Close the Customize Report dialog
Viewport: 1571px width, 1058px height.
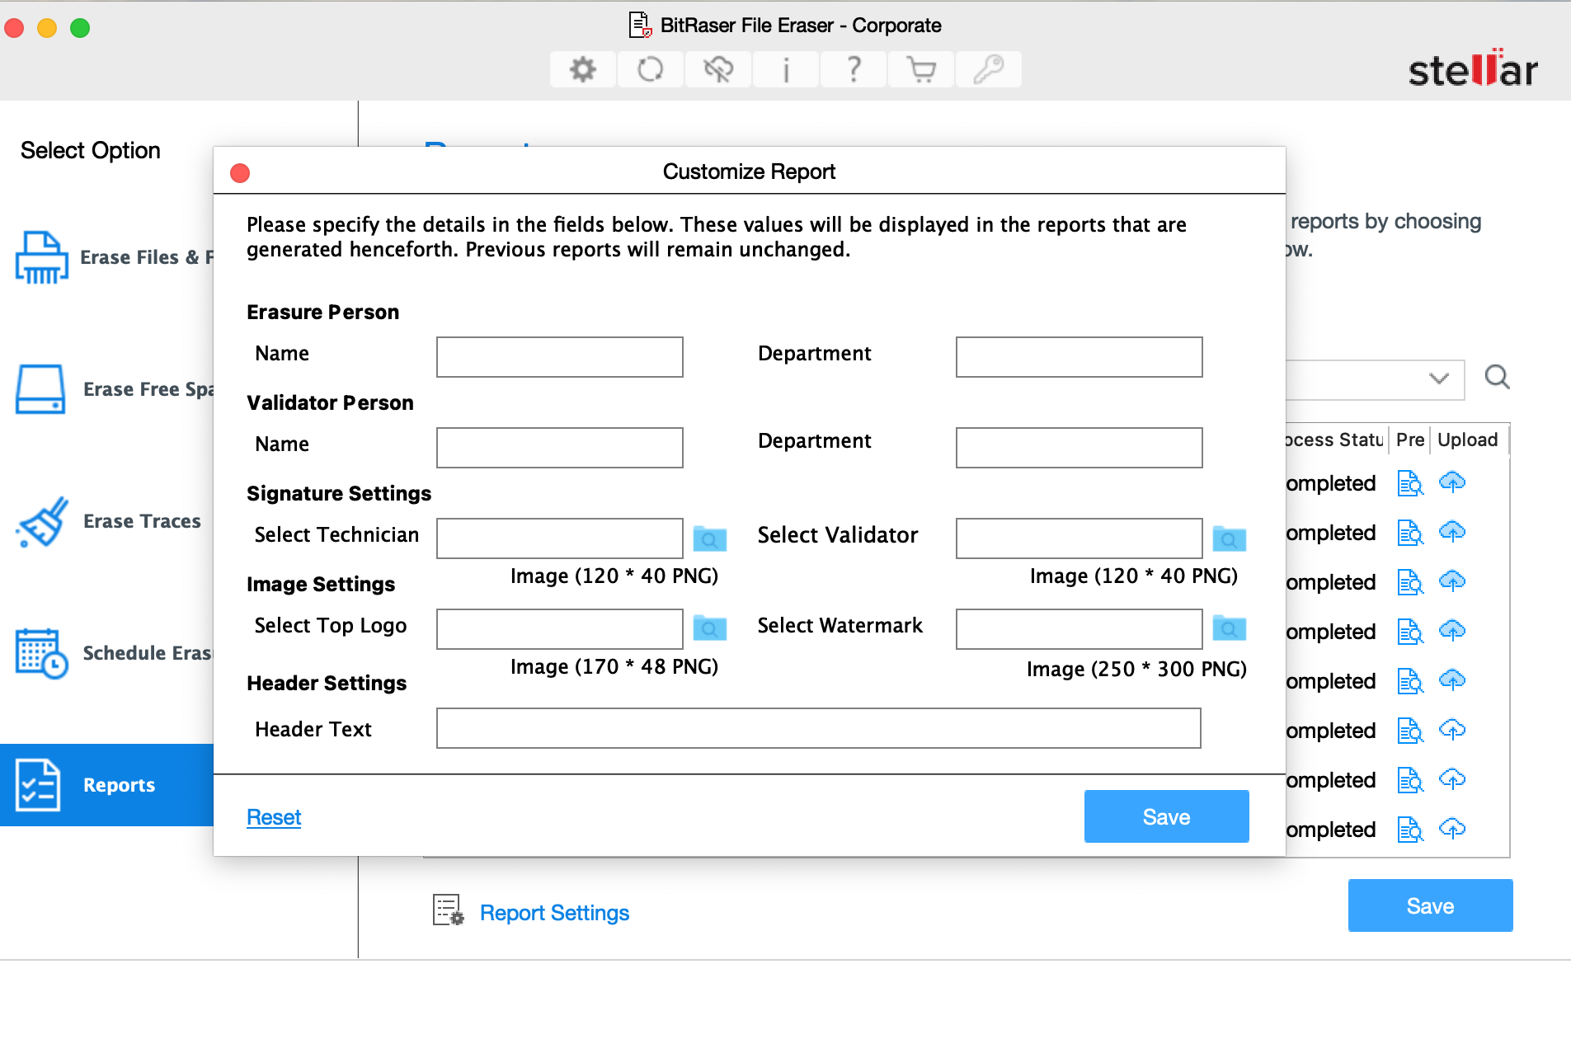240,172
